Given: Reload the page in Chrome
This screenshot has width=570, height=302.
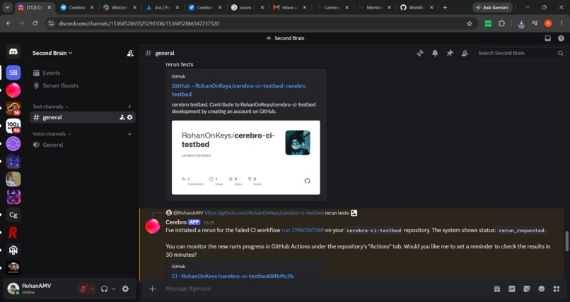Looking at the screenshot, I should (x=35, y=23).
